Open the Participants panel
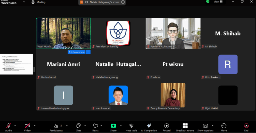Viewport: 256px width, 133px height. 56,127
